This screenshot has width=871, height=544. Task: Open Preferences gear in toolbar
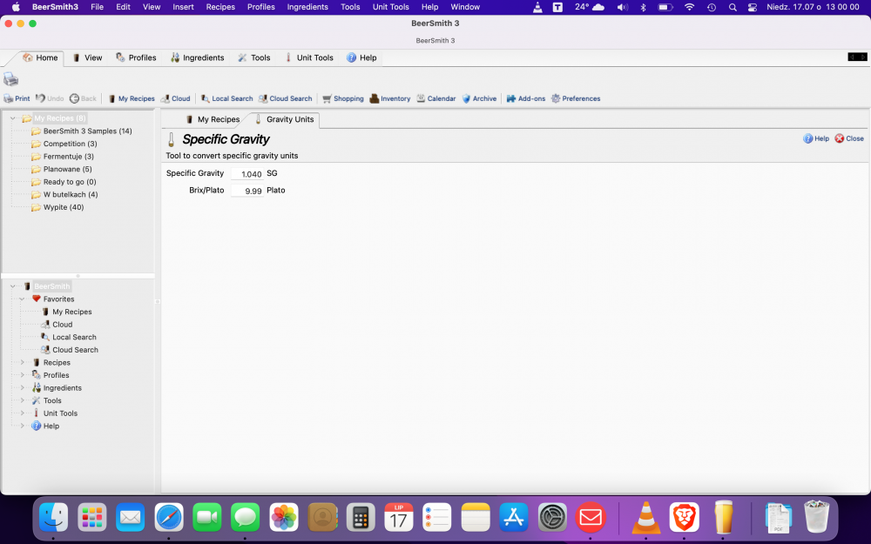(x=575, y=98)
